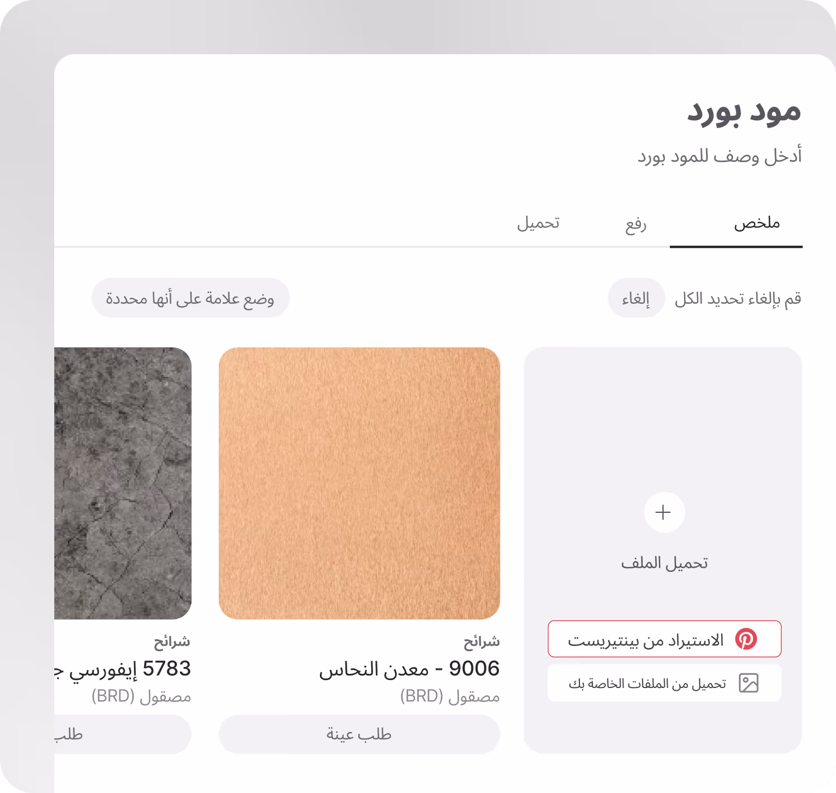Switch to the ملخص tab
Screen dimensions: 836x793
click(x=757, y=223)
